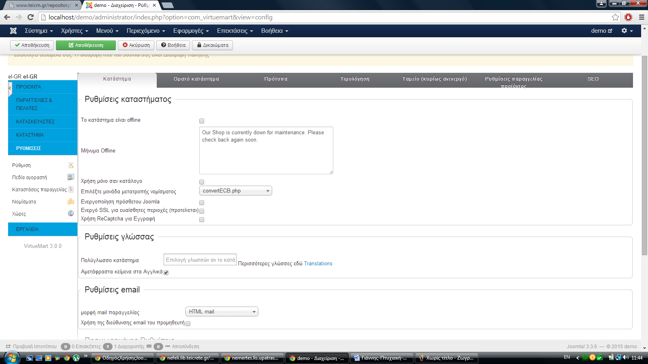Click the Νομίσματα coins icon
Viewport: 648px width, 364px height.
(x=71, y=201)
